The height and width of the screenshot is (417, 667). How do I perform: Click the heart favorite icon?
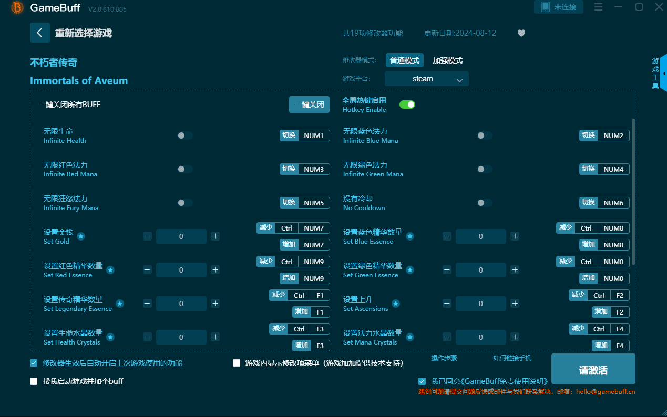521,33
